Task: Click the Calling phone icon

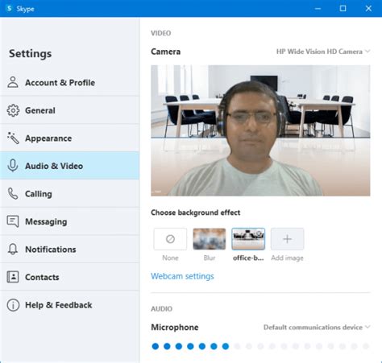Action: point(13,193)
